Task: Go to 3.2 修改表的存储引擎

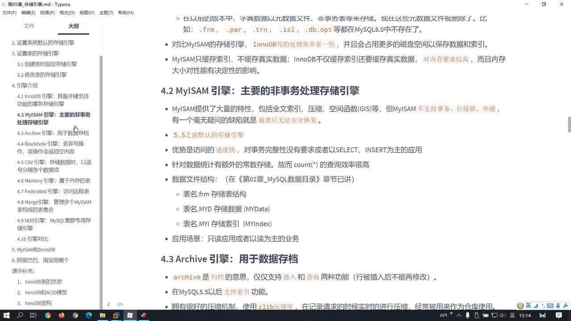Action: [x=41, y=75]
